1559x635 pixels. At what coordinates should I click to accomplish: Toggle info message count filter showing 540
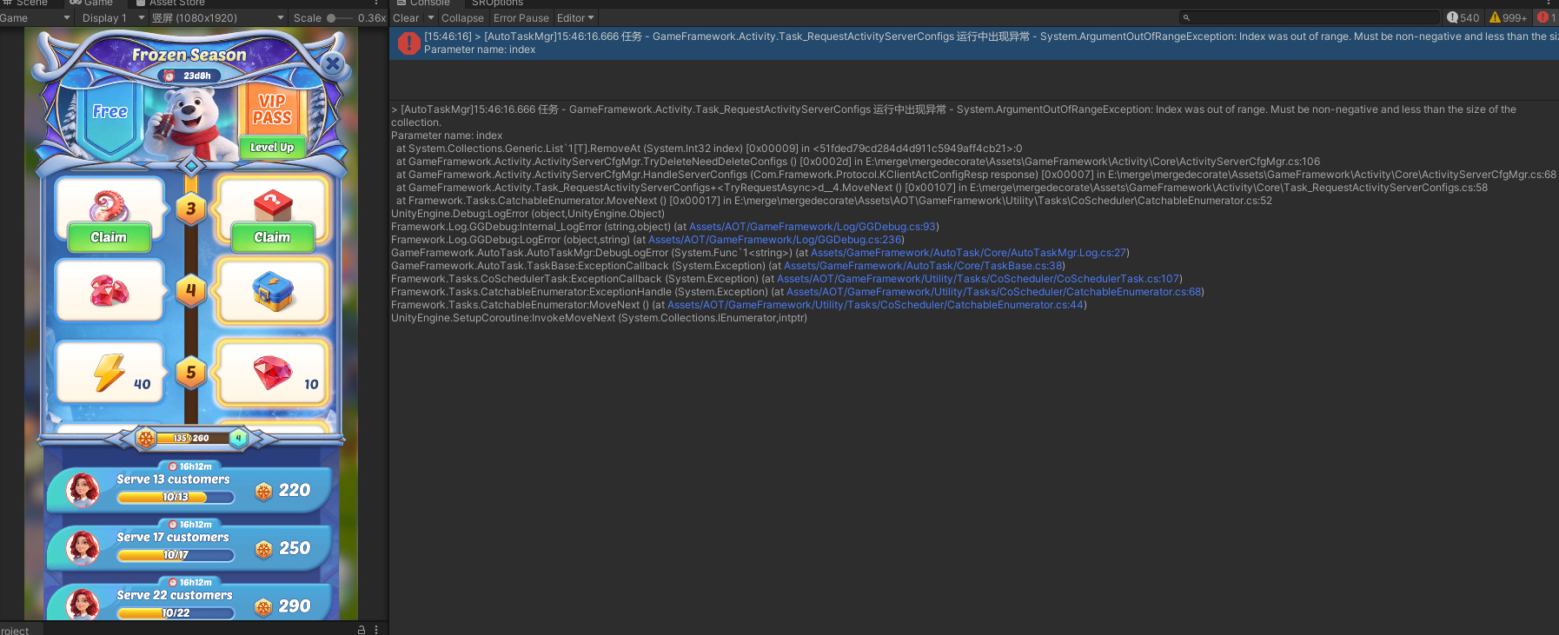[1463, 17]
